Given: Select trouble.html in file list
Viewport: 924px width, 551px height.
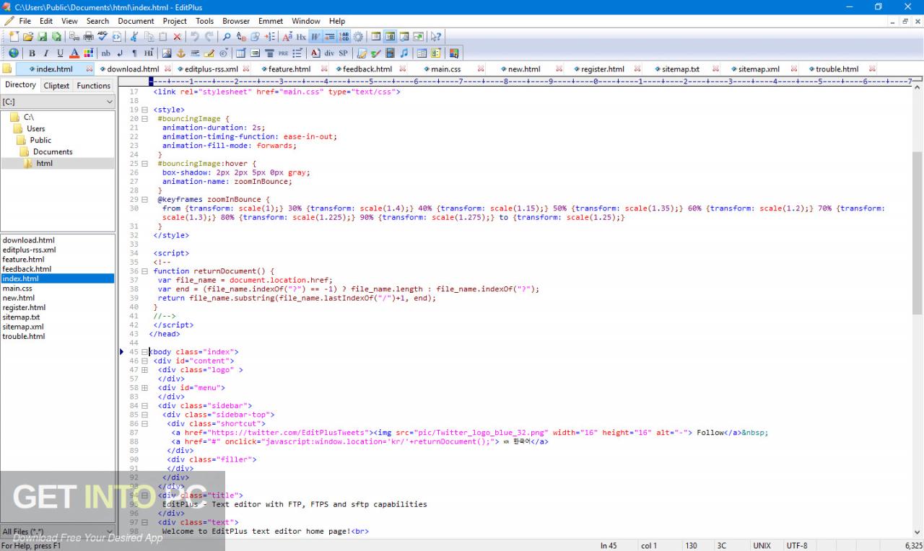Looking at the screenshot, I should point(23,336).
